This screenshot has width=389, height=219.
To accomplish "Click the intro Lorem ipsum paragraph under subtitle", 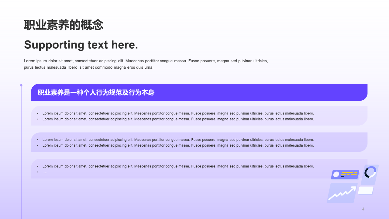I will pyautogui.click(x=146, y=64).
